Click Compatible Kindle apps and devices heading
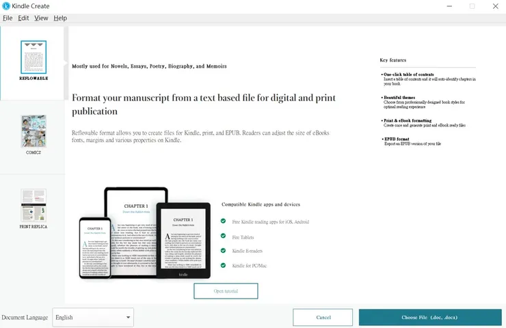This screenshot has width=506, height=328. pyautogui.click(x=261, y=204)
